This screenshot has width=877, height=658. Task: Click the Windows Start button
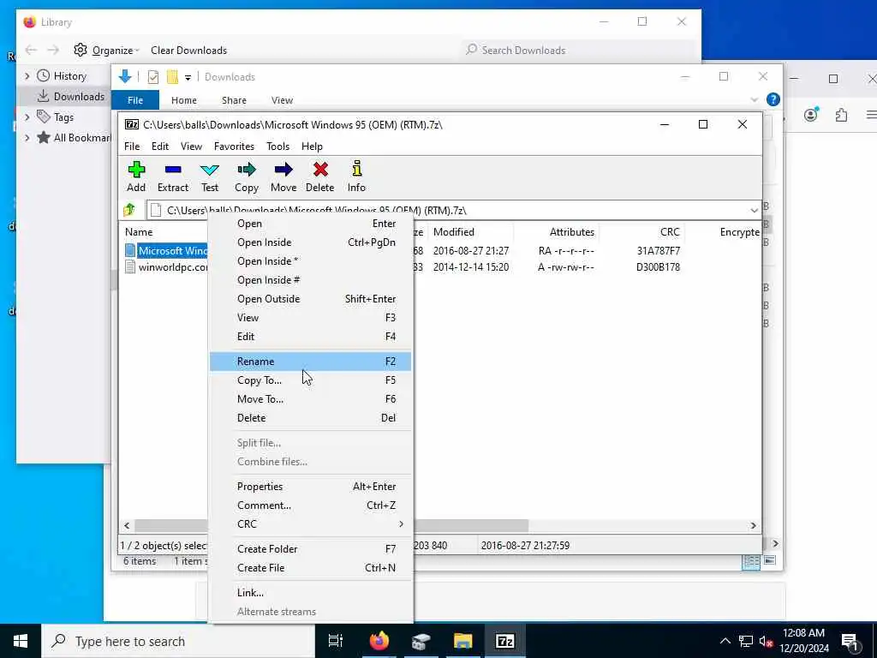(21, 641)
